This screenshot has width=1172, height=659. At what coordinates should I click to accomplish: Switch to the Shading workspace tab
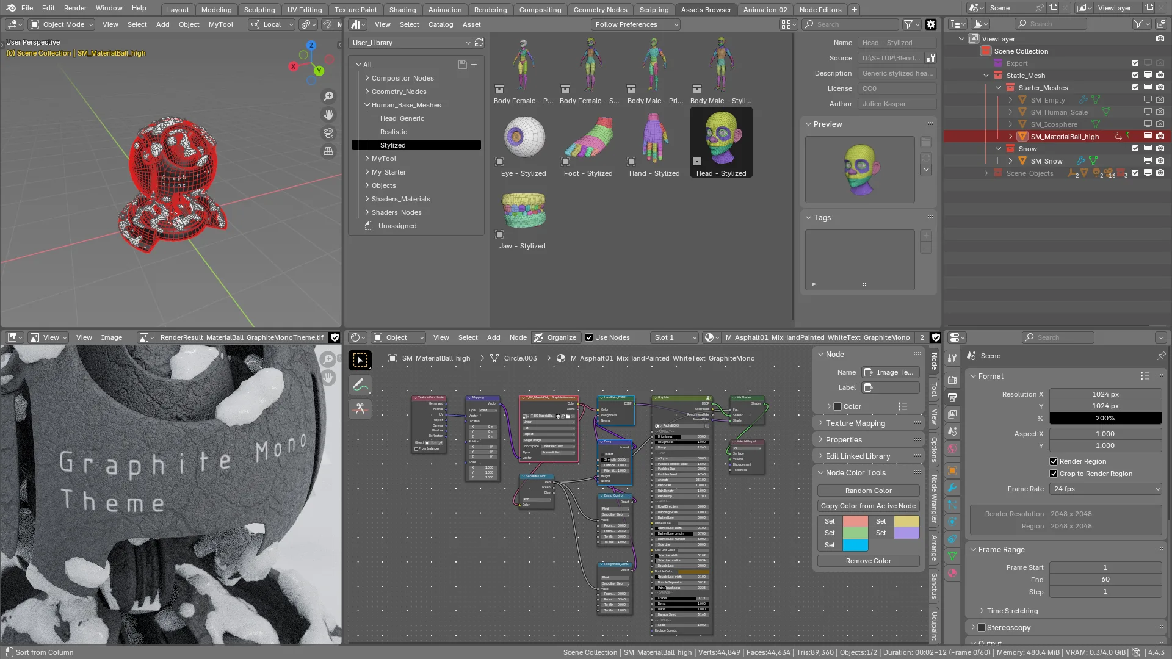tap(402, 10)
